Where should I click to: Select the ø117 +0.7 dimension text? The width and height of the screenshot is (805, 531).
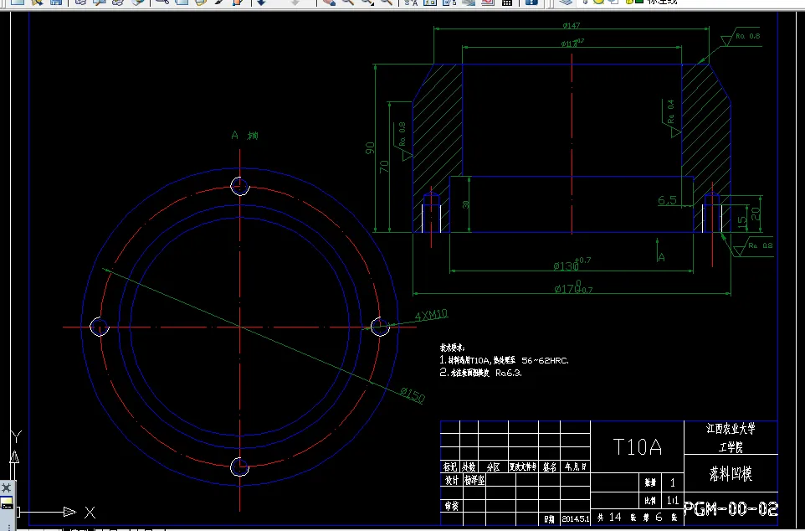tap(572, 44)
